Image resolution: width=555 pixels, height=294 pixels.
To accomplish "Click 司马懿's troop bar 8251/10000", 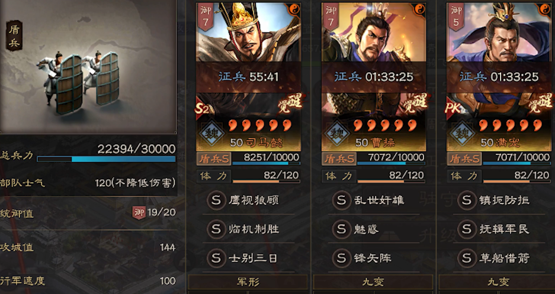I will coord(266,163).
